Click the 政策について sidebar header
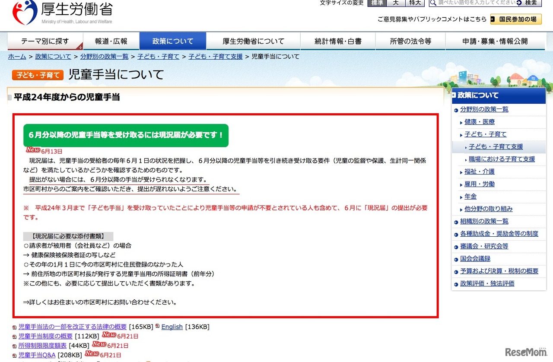 click(499, 95)
